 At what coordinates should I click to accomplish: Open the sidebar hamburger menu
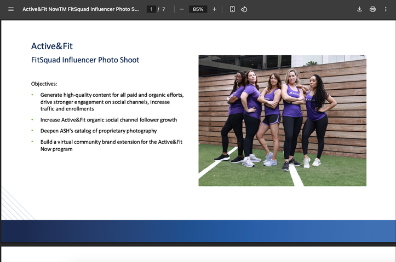click(10, 9)
